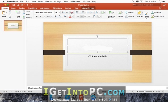The width and height of the screenshot is (168, 102).
Task: Click Convert to SmartArt icon
Action: point(111,14)
